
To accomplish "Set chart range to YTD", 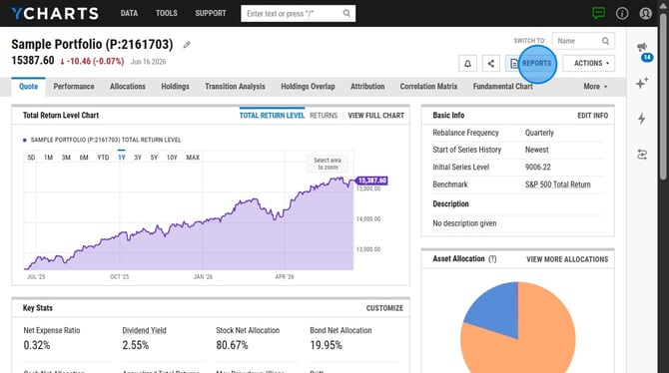I will pyautogui.click(x=103, y=158).
